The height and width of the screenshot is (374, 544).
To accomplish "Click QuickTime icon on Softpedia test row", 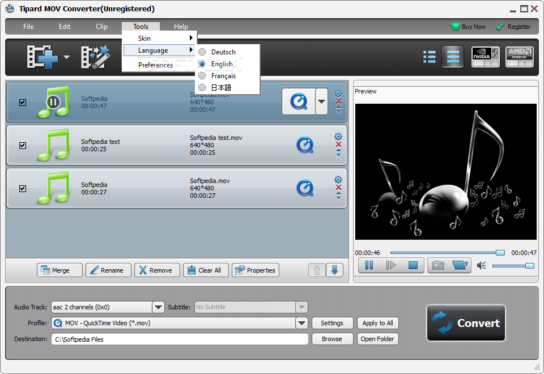I will [305, 145].
